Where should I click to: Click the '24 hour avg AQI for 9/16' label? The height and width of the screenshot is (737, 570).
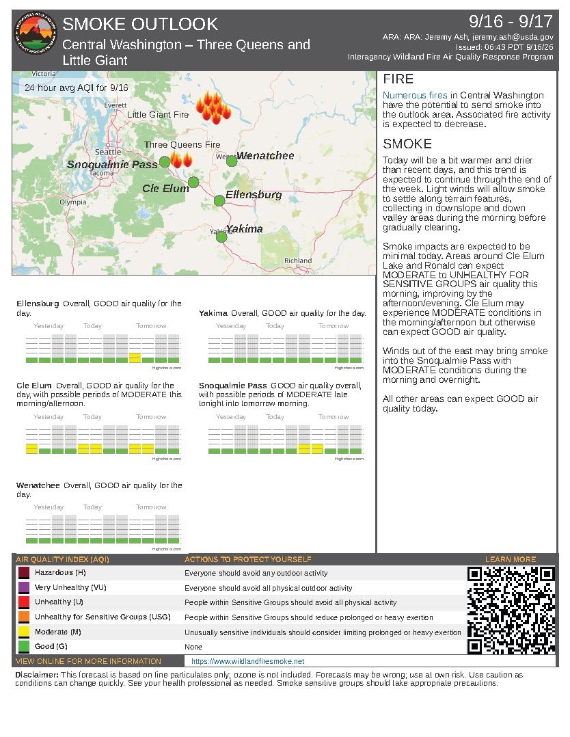(76, 88)
